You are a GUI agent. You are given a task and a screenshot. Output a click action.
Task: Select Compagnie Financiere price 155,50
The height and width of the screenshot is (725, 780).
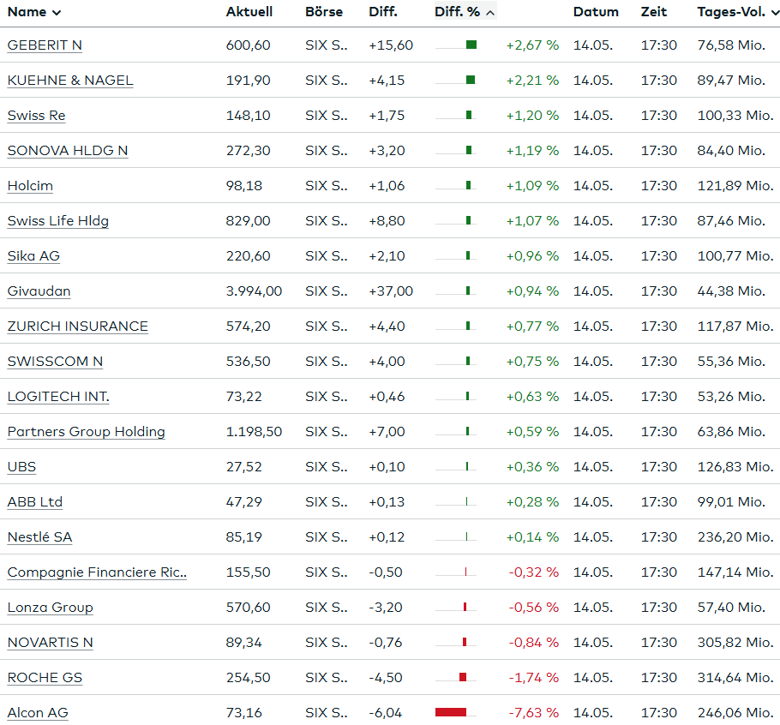(x=249, y=572)
